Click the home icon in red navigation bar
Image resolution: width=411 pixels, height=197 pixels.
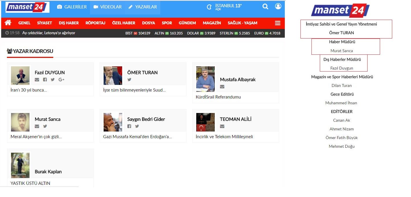coord(8,23)
